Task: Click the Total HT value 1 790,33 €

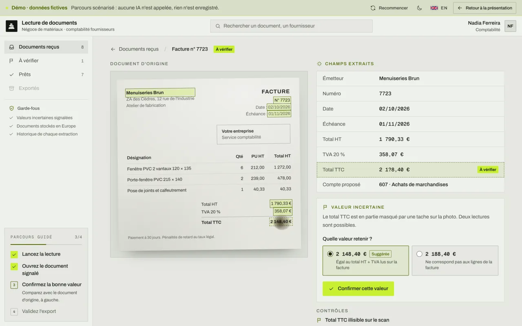Action: tap(394, 139)
